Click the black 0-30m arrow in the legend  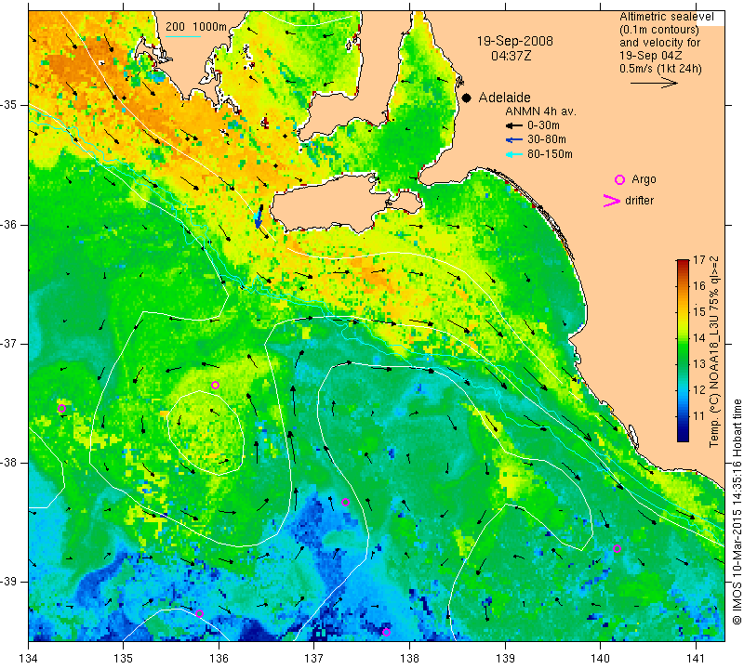point(513,125)
